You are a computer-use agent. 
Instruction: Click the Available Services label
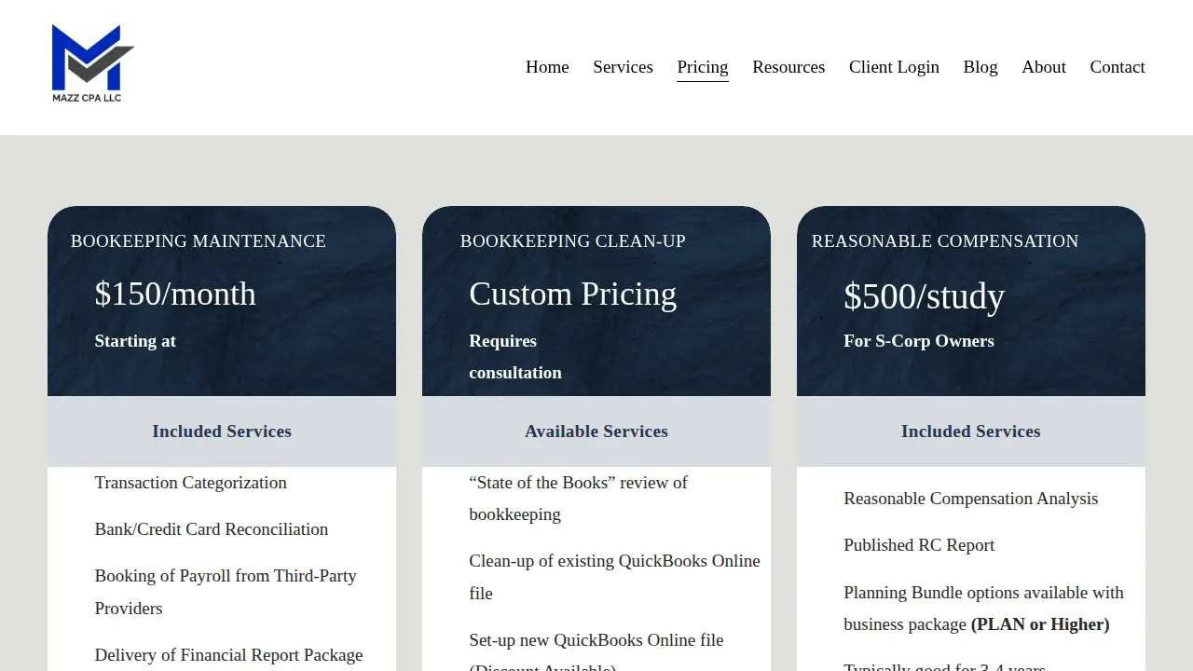596,431
